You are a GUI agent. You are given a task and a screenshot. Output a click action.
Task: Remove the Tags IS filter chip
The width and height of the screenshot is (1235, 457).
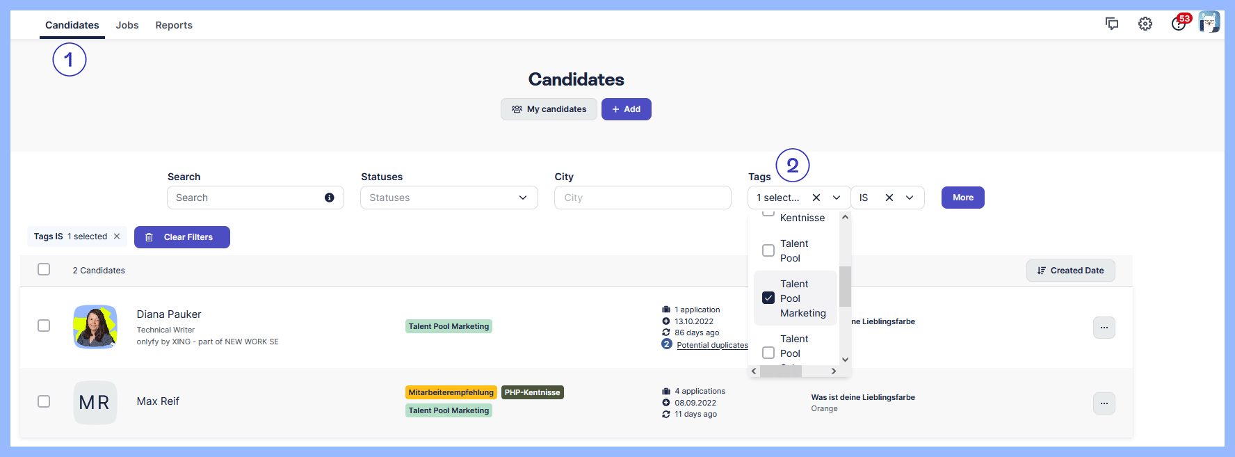pyautogui.click(x=117, y=236)
